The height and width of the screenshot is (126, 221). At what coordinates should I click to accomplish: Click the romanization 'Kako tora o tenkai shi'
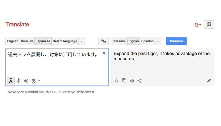[26, 92]
